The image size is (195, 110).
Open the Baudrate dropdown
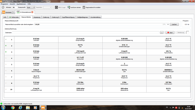coord(47,7)
